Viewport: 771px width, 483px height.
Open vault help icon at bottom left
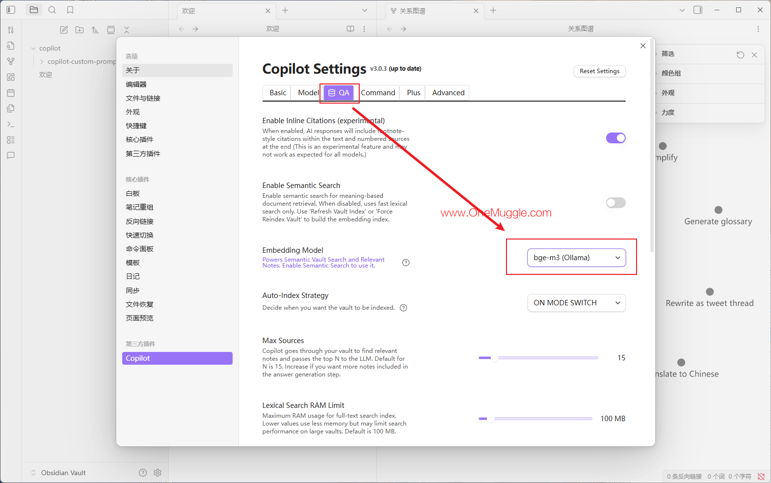[143, 473]
